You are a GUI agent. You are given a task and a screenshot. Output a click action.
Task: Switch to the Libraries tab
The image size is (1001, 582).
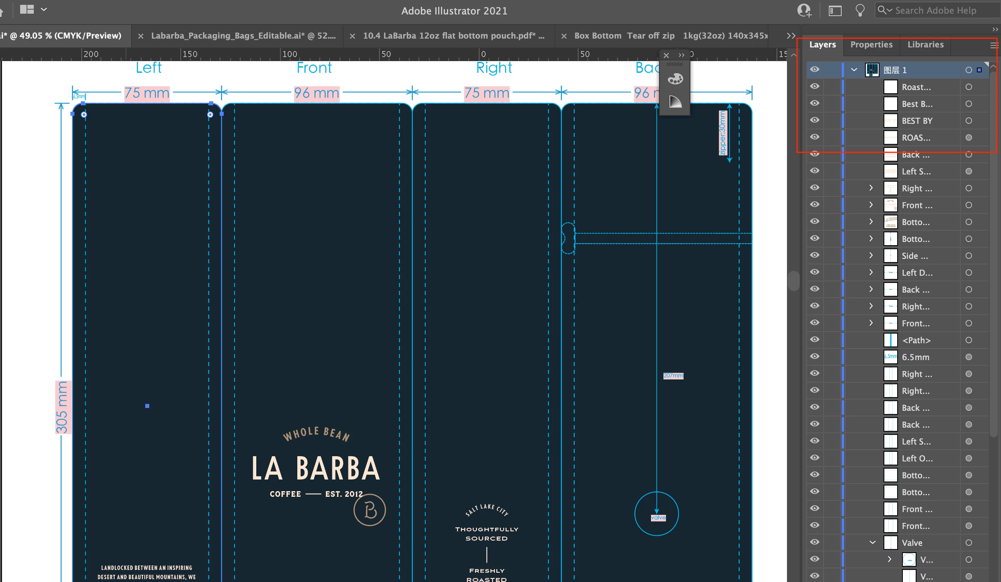(925, 45)
